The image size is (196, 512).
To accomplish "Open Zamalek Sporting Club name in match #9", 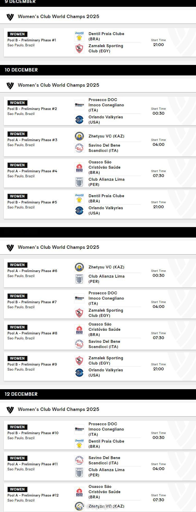I will 106,361.
